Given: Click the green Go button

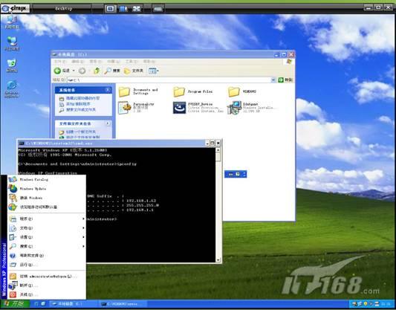Looking at the screenshot, I should coord(285,80).
